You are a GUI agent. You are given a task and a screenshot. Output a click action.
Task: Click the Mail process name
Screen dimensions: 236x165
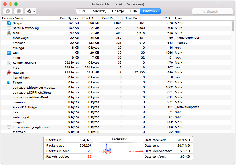point(16,33)
